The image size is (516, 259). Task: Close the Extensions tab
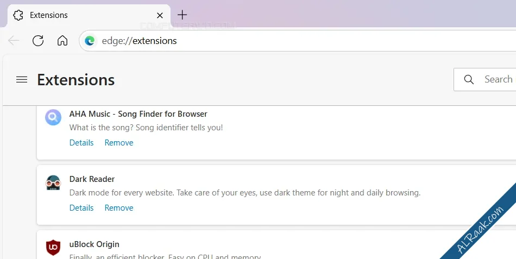[x=160, y=15]
